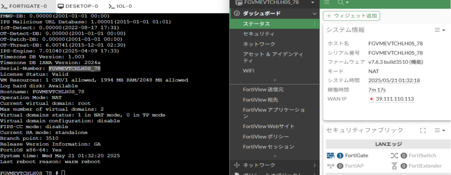Open the FGVMEVTCHLH0S_78 device dropdown in sidebar header
This screenshot has width=451, height=175.
point(313,3)
